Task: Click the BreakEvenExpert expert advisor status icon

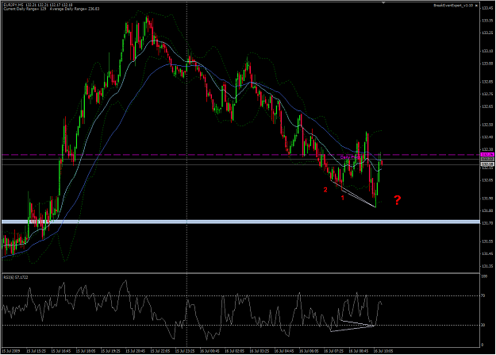Action: (477, 6)
